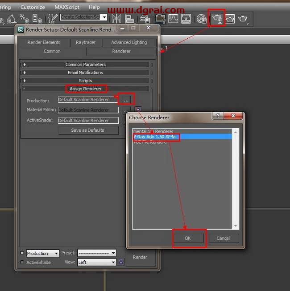Image resolution: width=290 pixels, height=291 pixels.
Task: Switch to the Advanced Lighting tab
Action: (129, 42)
